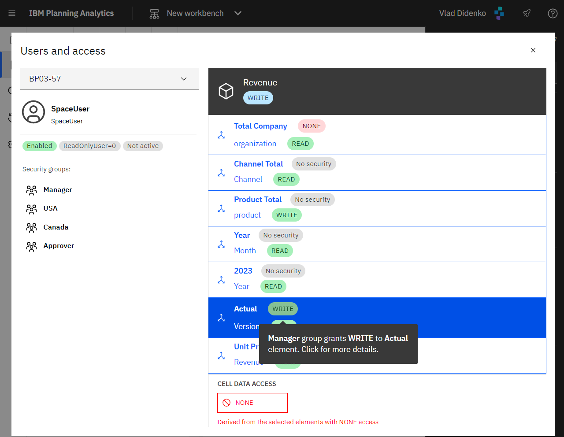Close the Users and access dialog

[533, 50]
